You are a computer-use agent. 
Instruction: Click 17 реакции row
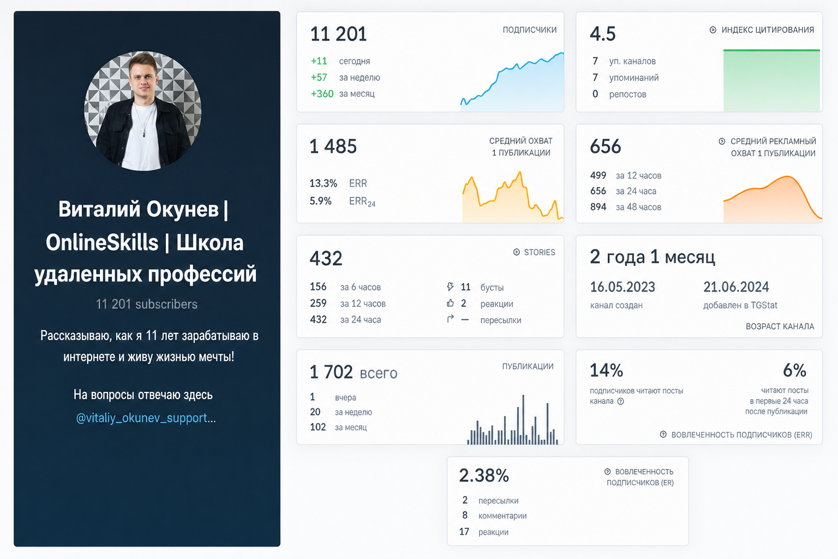click(x=484, y=532)
